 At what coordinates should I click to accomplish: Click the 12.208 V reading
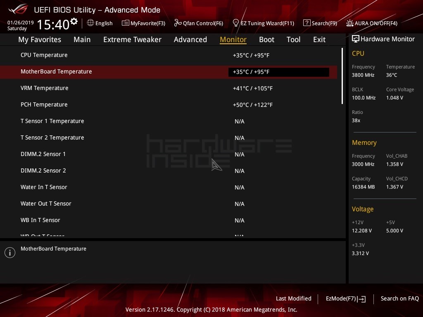click(362, 231)
